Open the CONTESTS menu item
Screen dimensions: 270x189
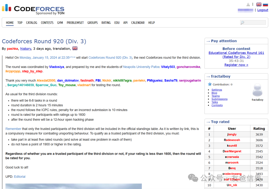pyautogui.click(x=47, y=23)
